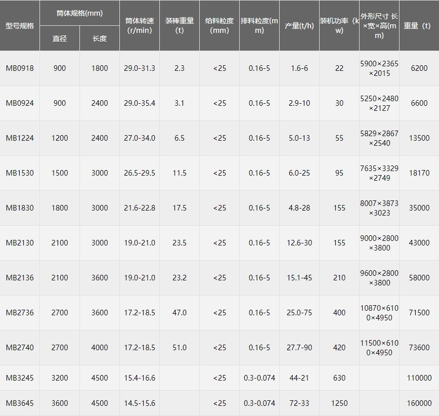439x416 pixels.
Task: Click the 给料粒度 (mm) column header
Action: point(219,26)
